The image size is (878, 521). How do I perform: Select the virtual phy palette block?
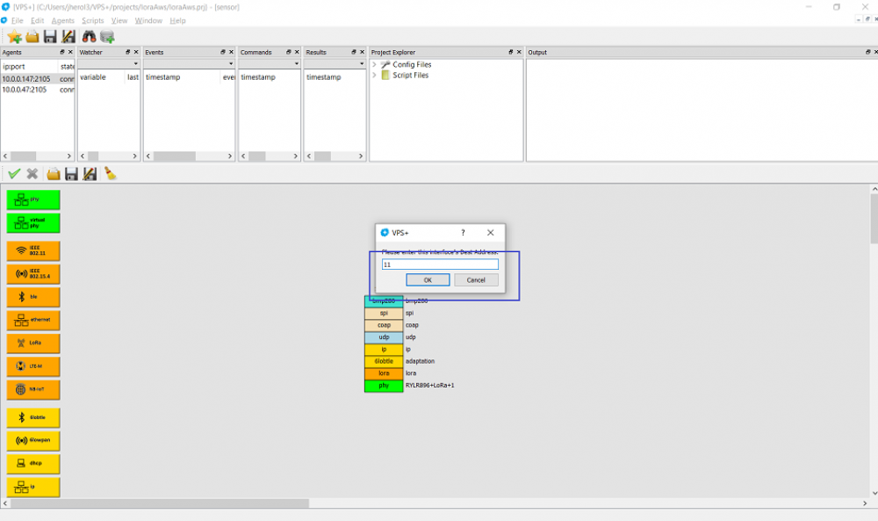pos(33,223)
